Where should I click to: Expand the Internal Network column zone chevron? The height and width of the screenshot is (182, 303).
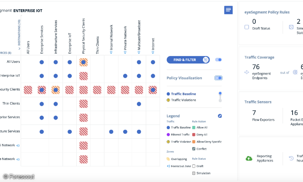pyautogui.click(x=111, y=52)
